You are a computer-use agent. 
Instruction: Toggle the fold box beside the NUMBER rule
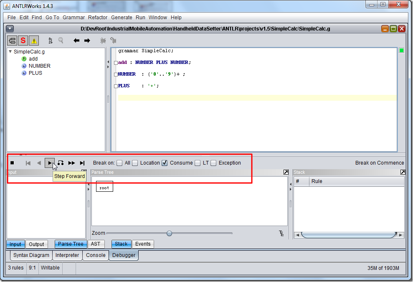[116, 75]
